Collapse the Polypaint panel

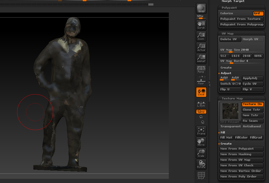[241, 8]
